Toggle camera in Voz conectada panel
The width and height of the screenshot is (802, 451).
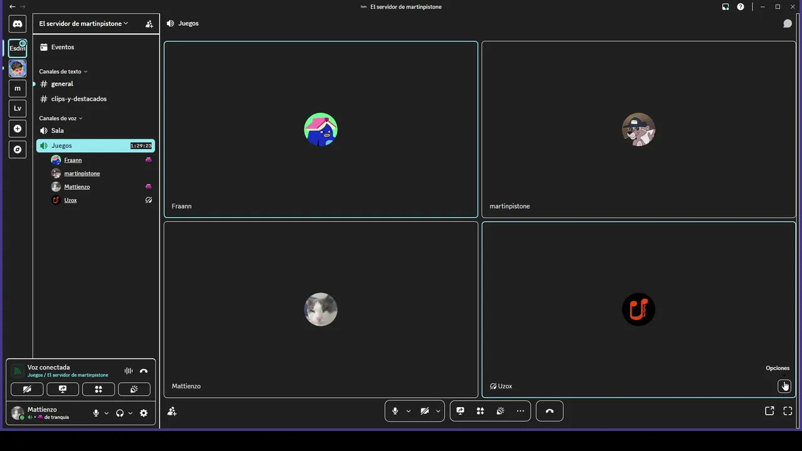click(x=27, y=389)
